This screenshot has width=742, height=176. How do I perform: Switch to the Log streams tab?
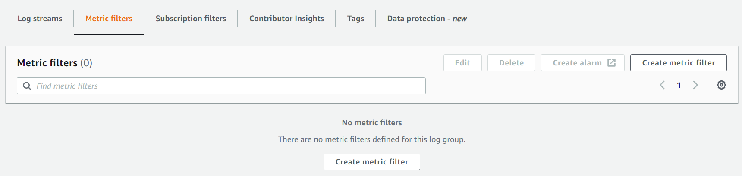tap(40, 19)
